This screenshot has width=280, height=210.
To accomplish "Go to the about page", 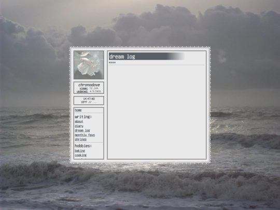I will click(79, 121).
